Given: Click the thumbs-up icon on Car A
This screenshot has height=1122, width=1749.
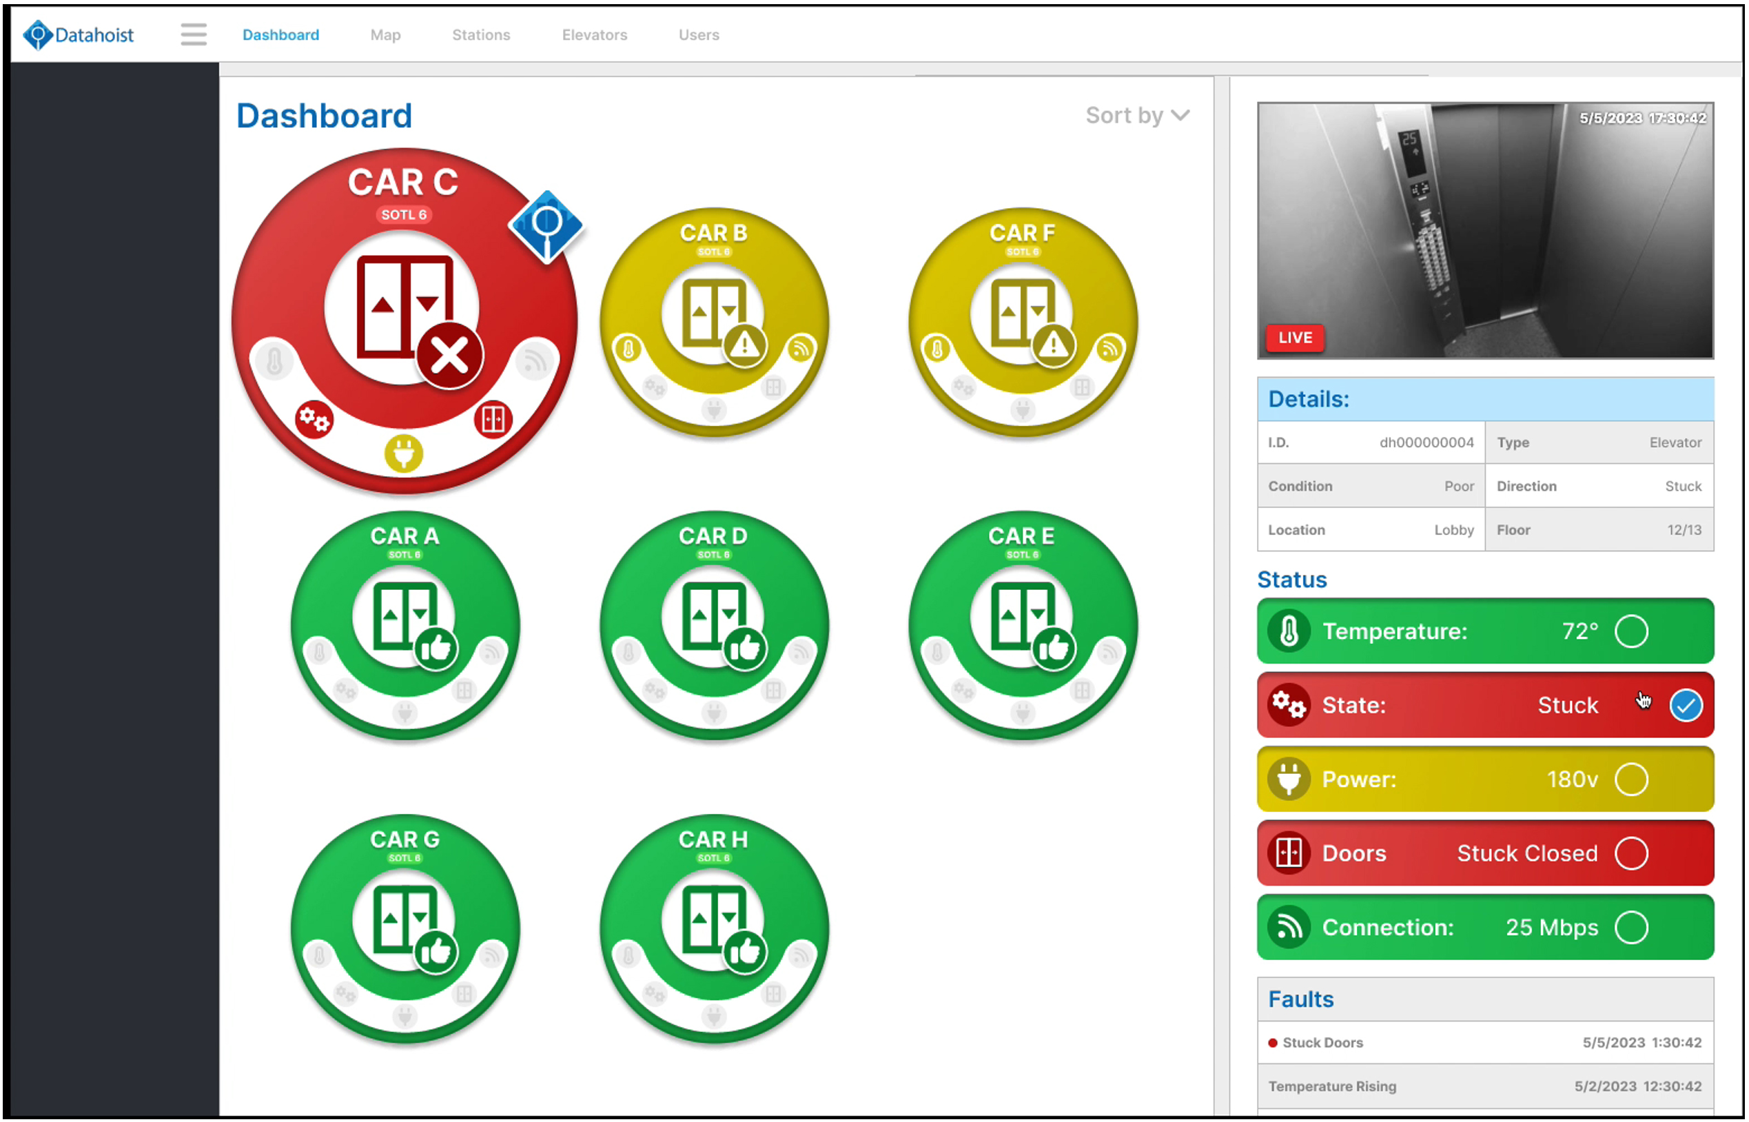Looking at the screenshot, I should point(436,648).
